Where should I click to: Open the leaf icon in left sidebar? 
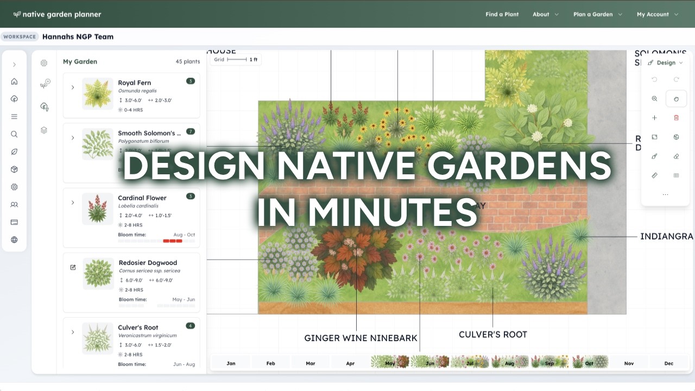point(14,152)
